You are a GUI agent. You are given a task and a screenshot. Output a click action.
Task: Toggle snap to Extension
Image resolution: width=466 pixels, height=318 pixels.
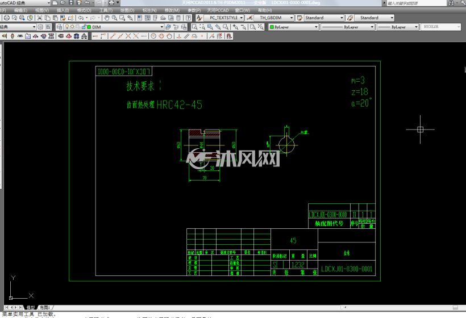[x=144, y=36]
